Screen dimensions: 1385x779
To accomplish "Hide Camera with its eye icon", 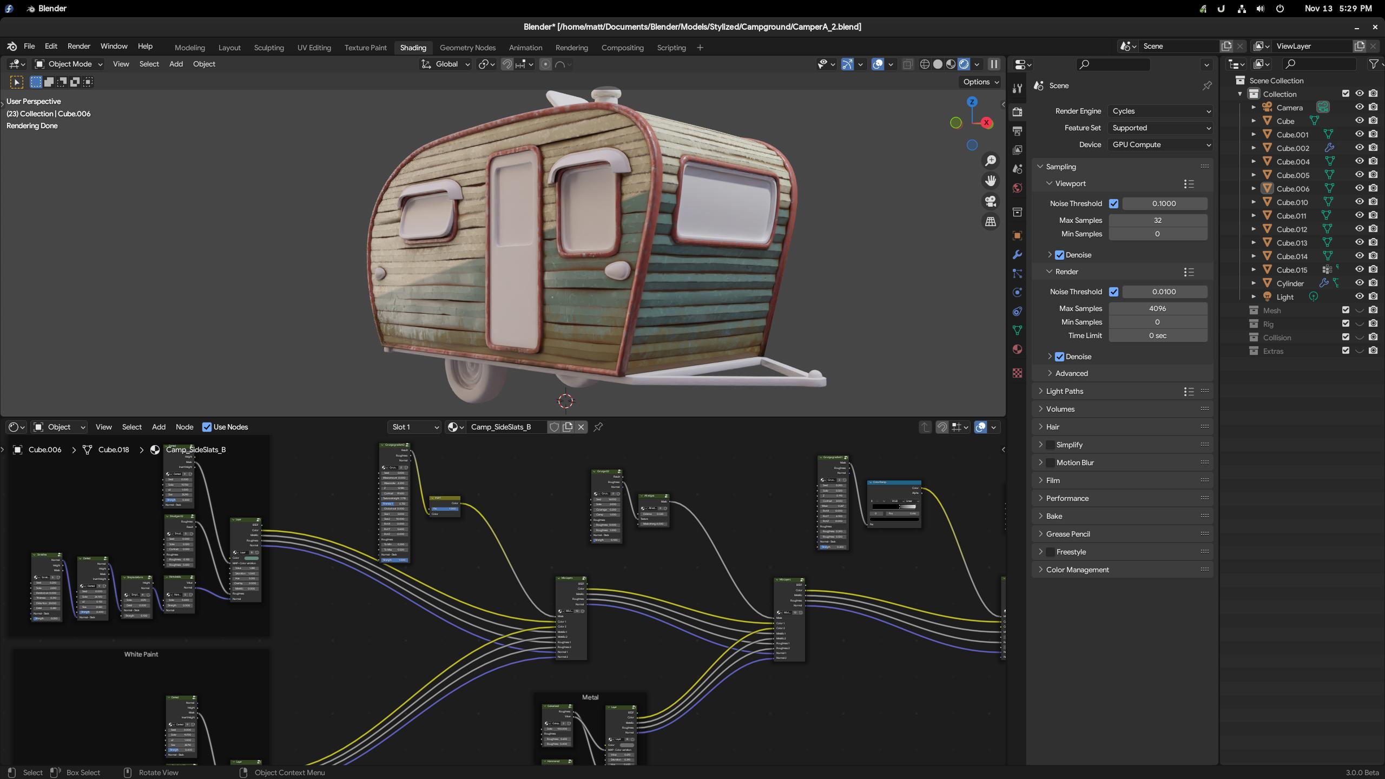I will tap(1359, 107).
